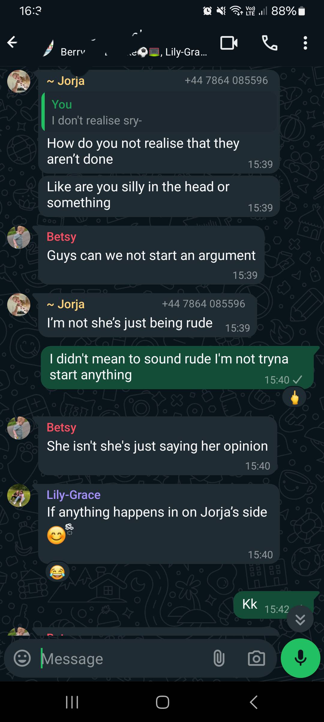The height and width of the screenshot is (722, 324).
Task: Tap the back arrow in the header
Action: click(x=12, y=42)
